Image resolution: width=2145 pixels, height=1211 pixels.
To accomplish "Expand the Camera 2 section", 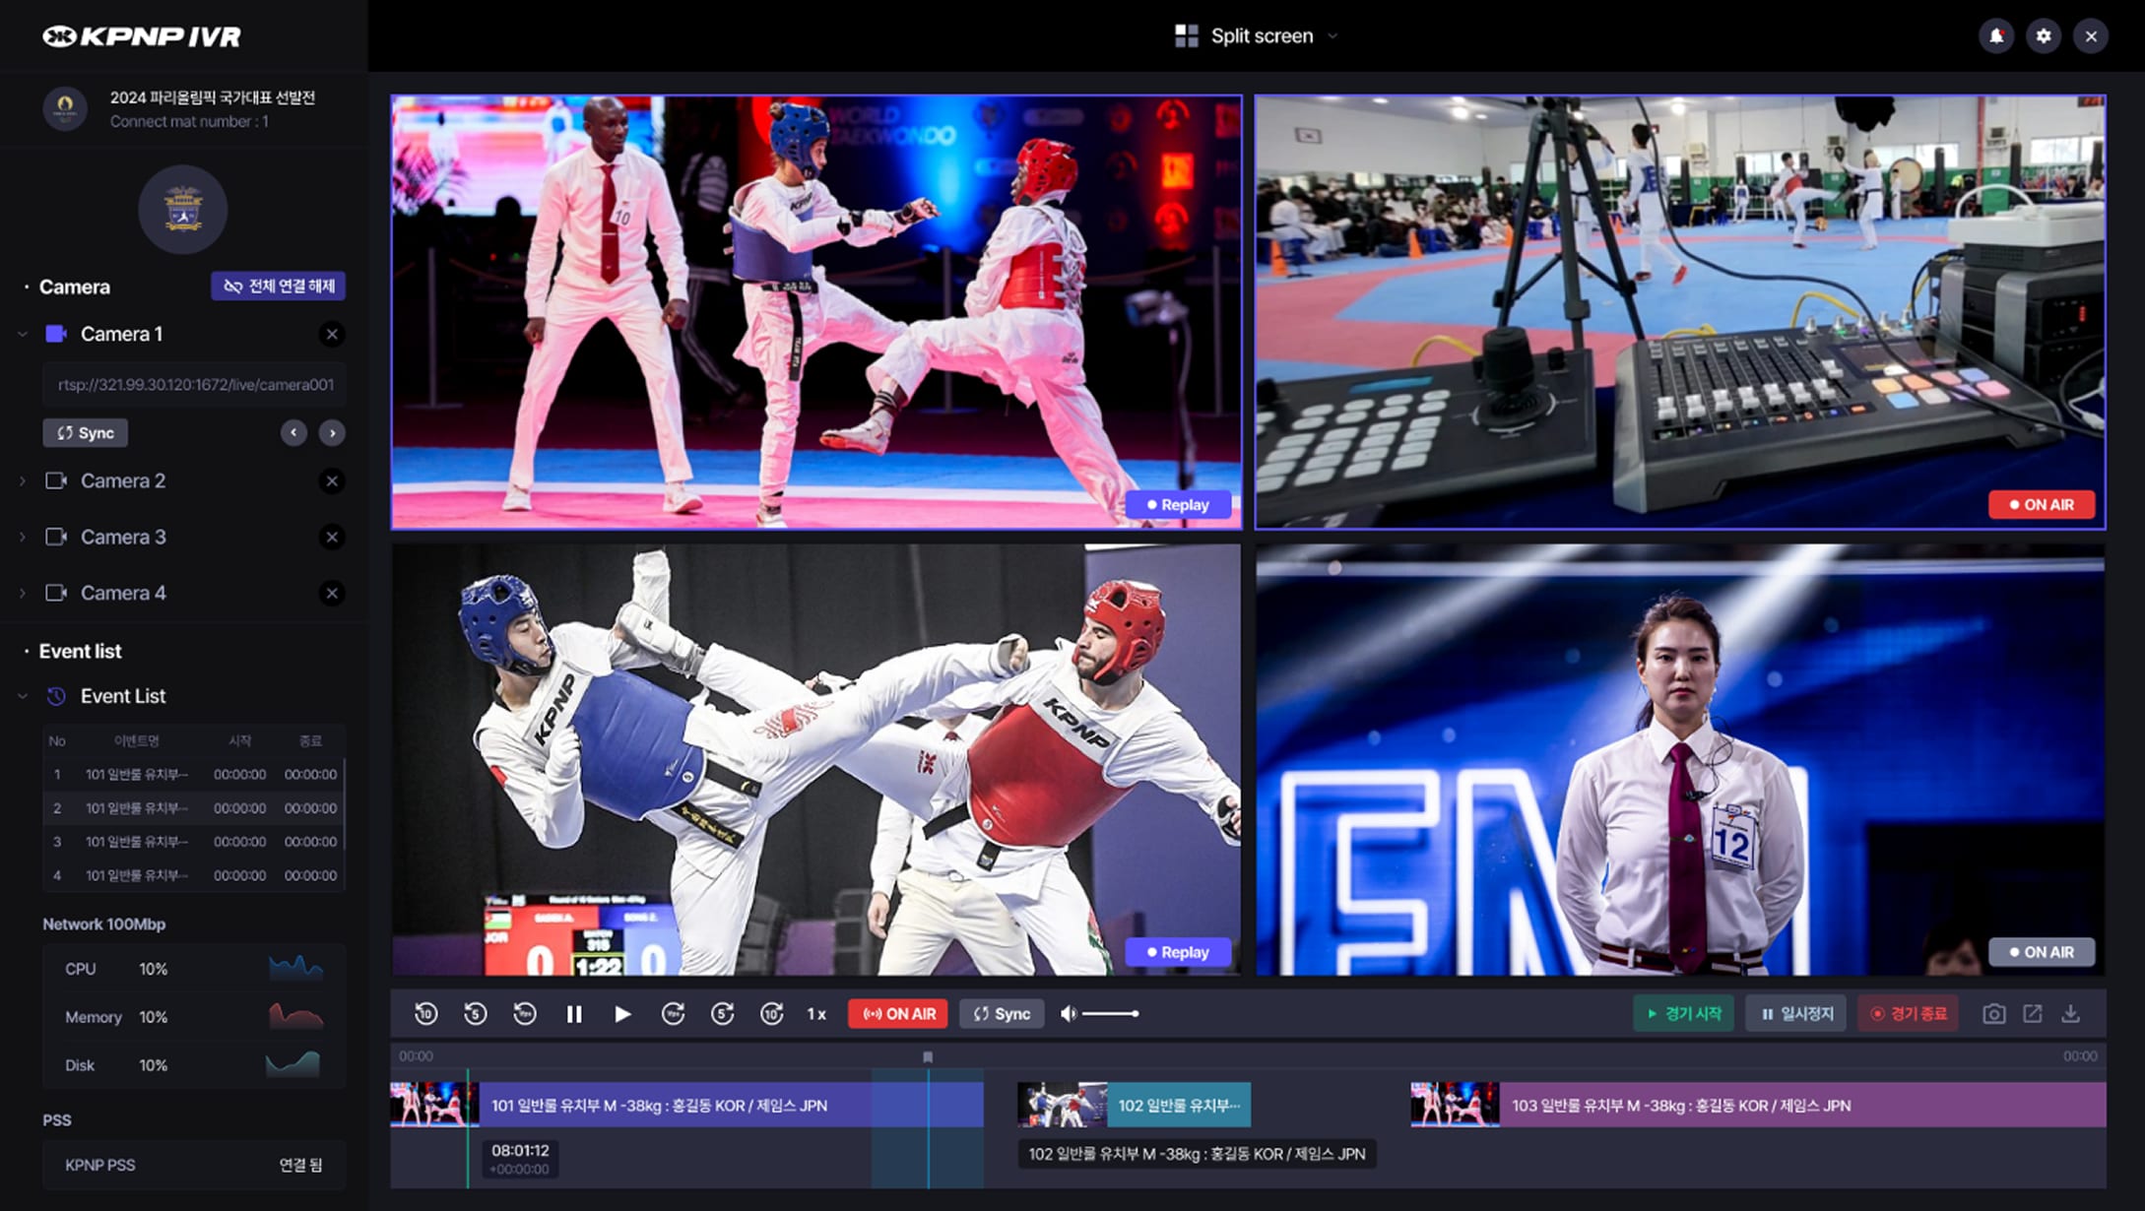I will (22, 480).
